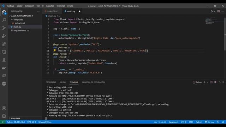Viewport: 226px width, 127px height.
Task: Maximize the panel with the up chevron
Action: tap(220, 82)
